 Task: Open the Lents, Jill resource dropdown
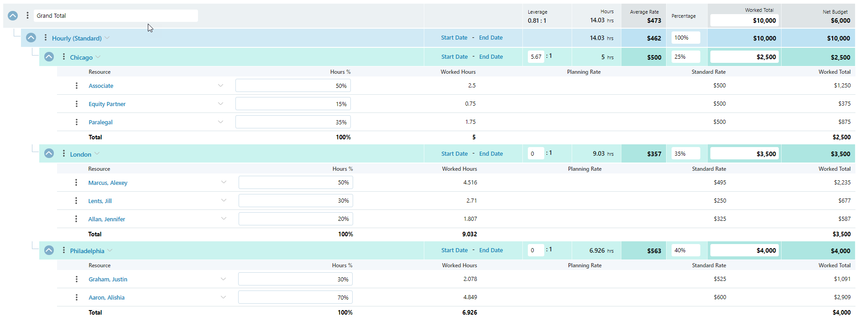pos(224,200)
